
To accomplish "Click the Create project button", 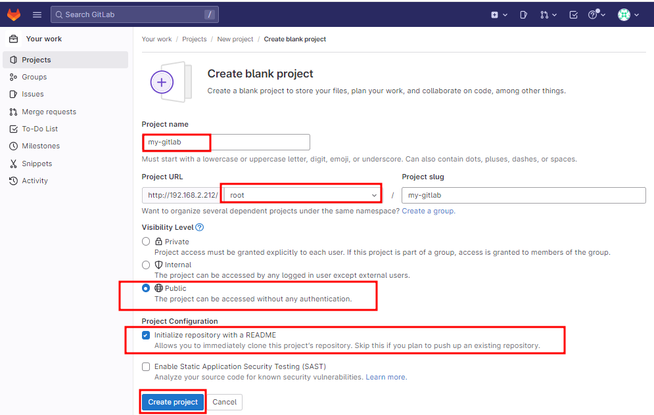I will coord(173,402).
